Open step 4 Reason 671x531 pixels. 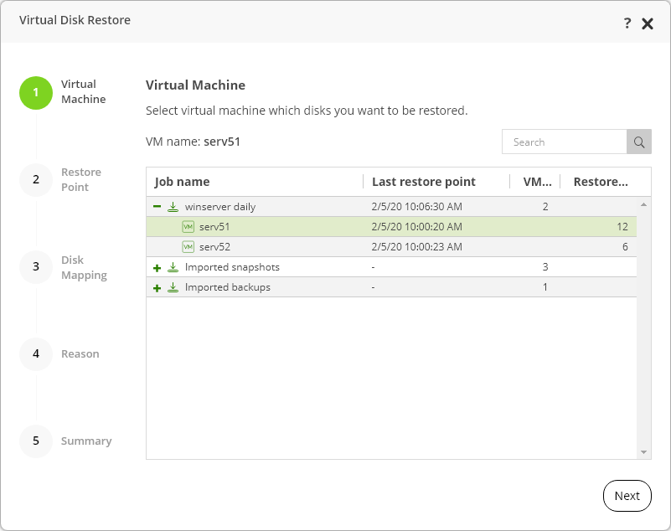tap(36, 353)
